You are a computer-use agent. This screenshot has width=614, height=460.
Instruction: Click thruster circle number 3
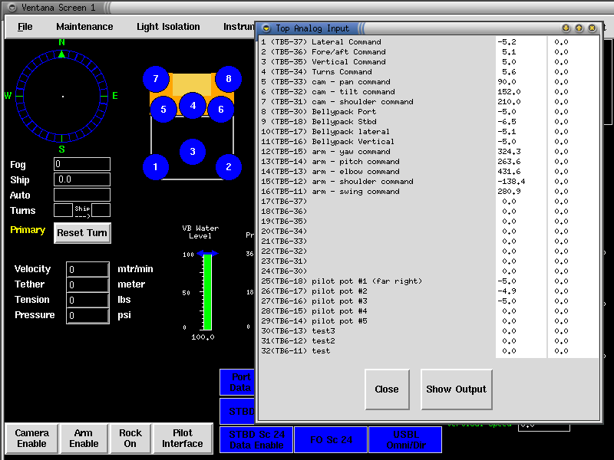193,151
